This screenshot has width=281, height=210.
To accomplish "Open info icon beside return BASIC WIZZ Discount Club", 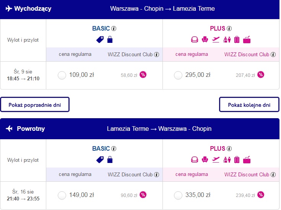I will coord(156,174).
